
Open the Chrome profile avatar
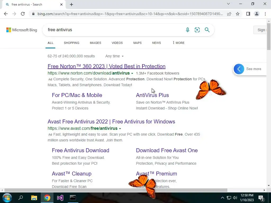coord(257,14)
